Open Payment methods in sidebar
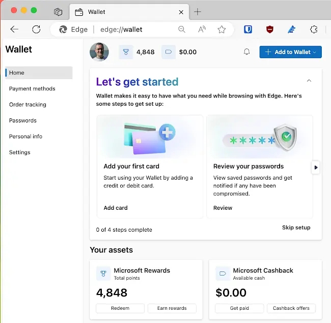The height and width of the screenshot is (323, 331). pos(32,89)
